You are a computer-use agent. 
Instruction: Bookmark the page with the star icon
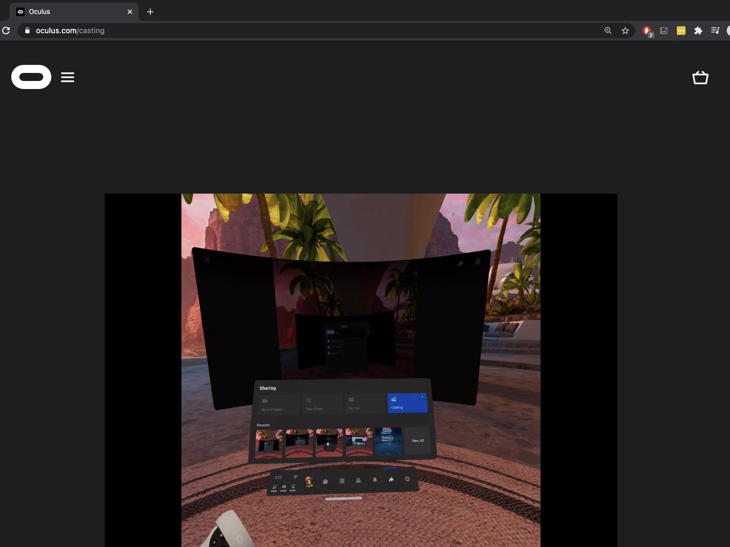(x=625, y=31)
